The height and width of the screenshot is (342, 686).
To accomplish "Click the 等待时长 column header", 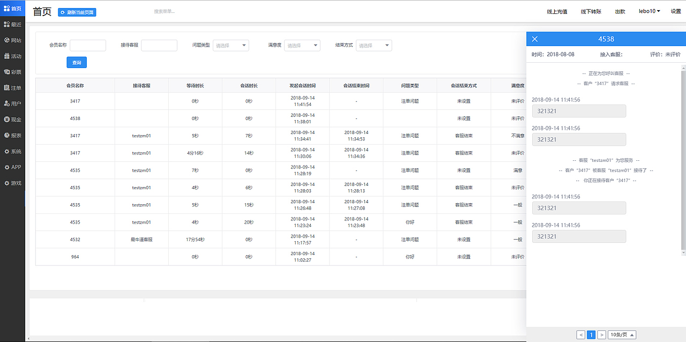I will pyautogui.click(x=195, y=86).
